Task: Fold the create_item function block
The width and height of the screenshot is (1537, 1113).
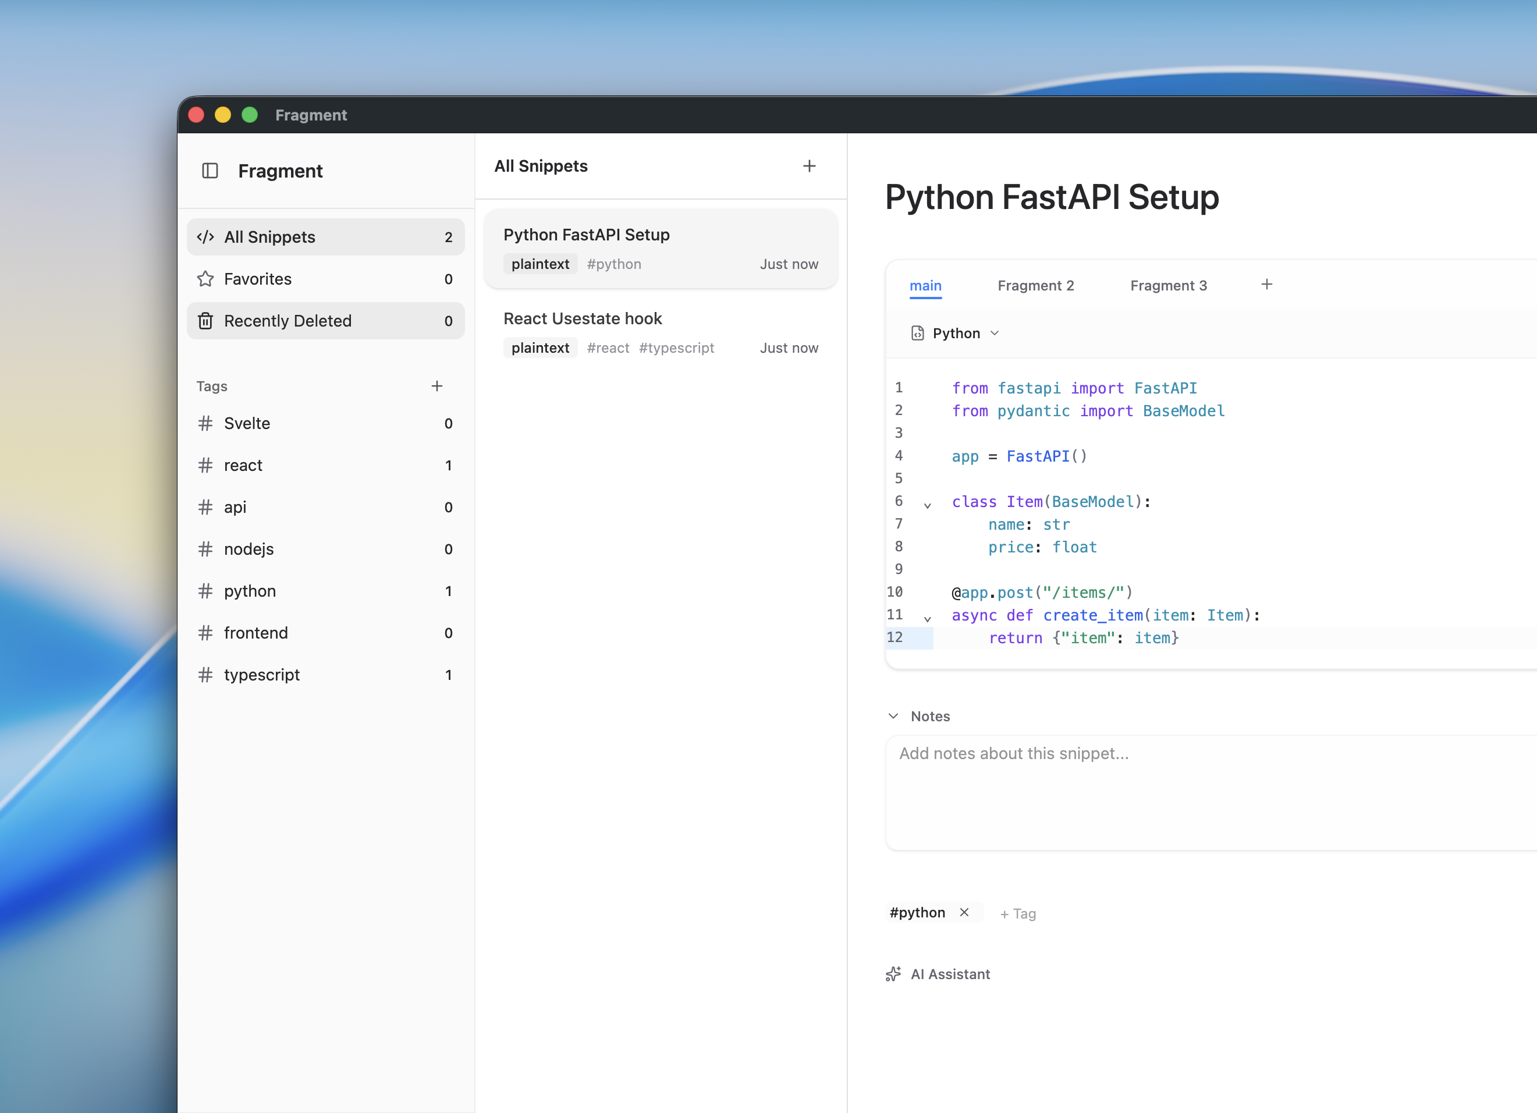Action: coord(927,618)
